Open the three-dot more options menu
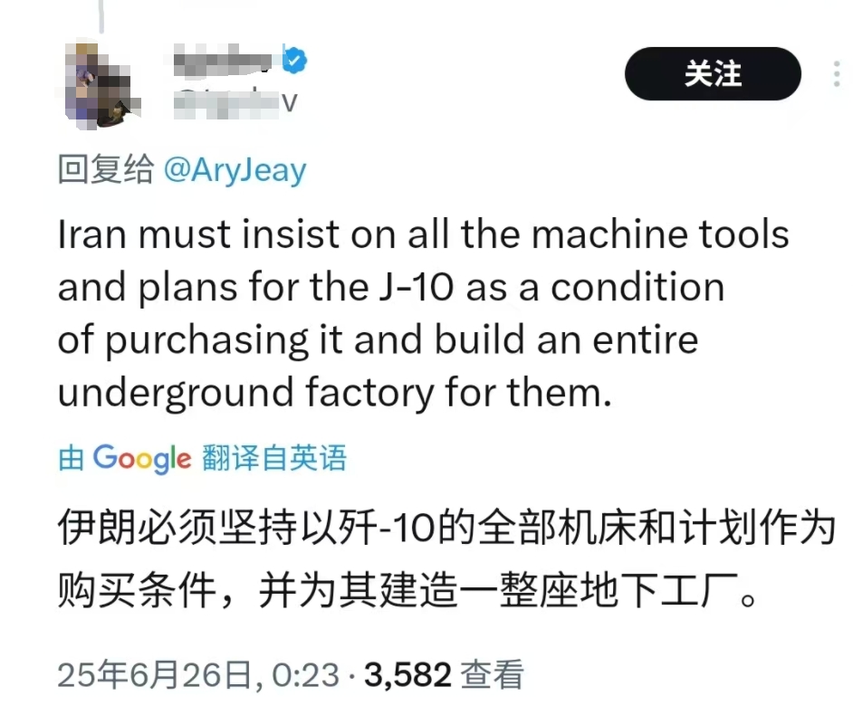 coord(838,73)
